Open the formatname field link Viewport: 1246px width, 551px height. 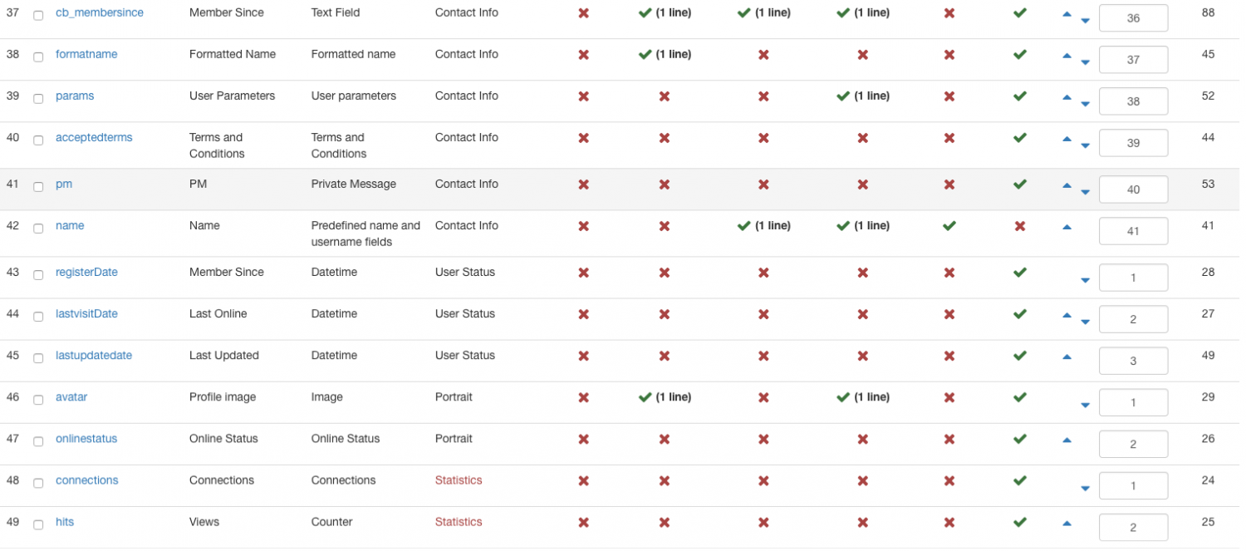(86, 55)
